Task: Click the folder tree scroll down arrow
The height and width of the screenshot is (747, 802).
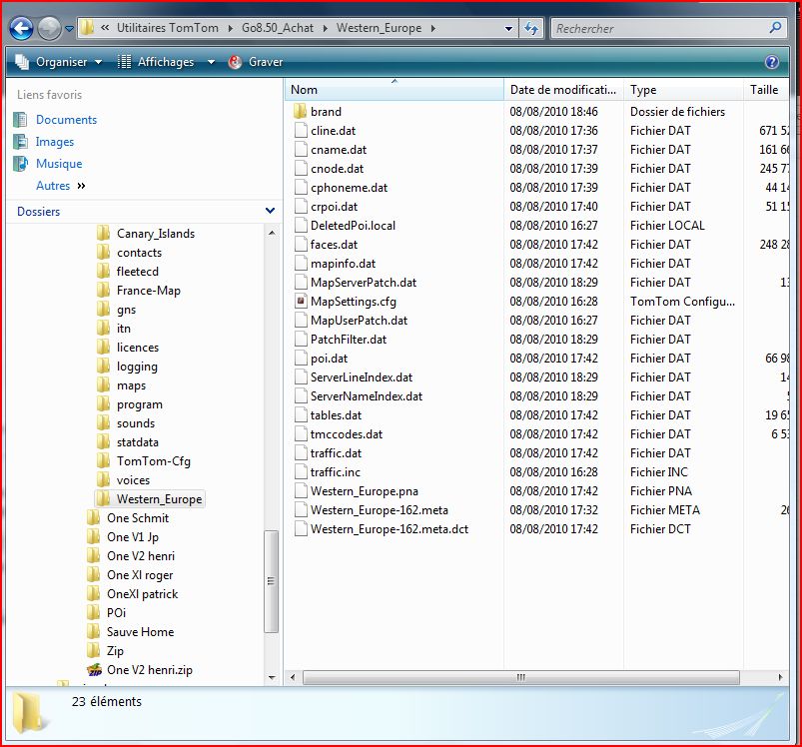Action: [x=272, y=678]
